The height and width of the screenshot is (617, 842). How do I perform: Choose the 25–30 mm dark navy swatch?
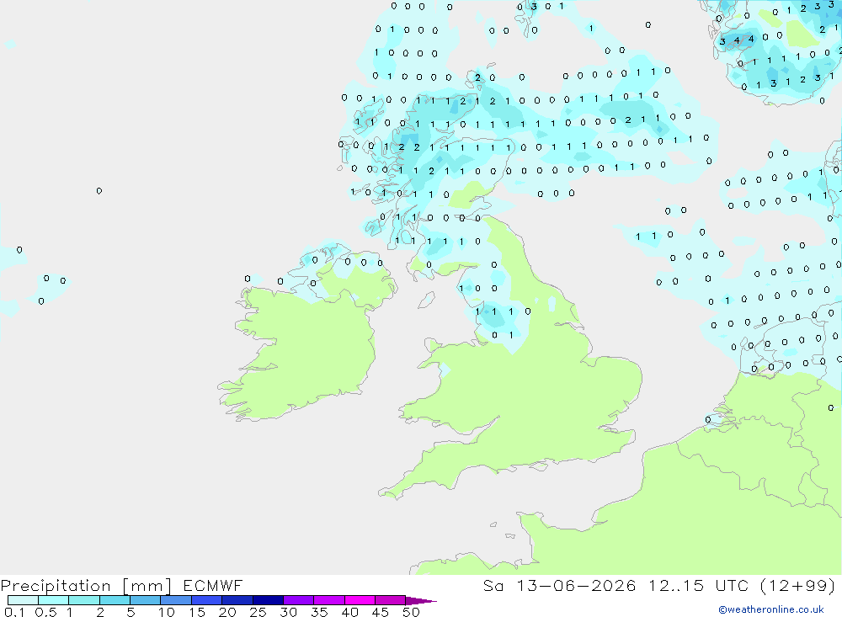(268, 600)
